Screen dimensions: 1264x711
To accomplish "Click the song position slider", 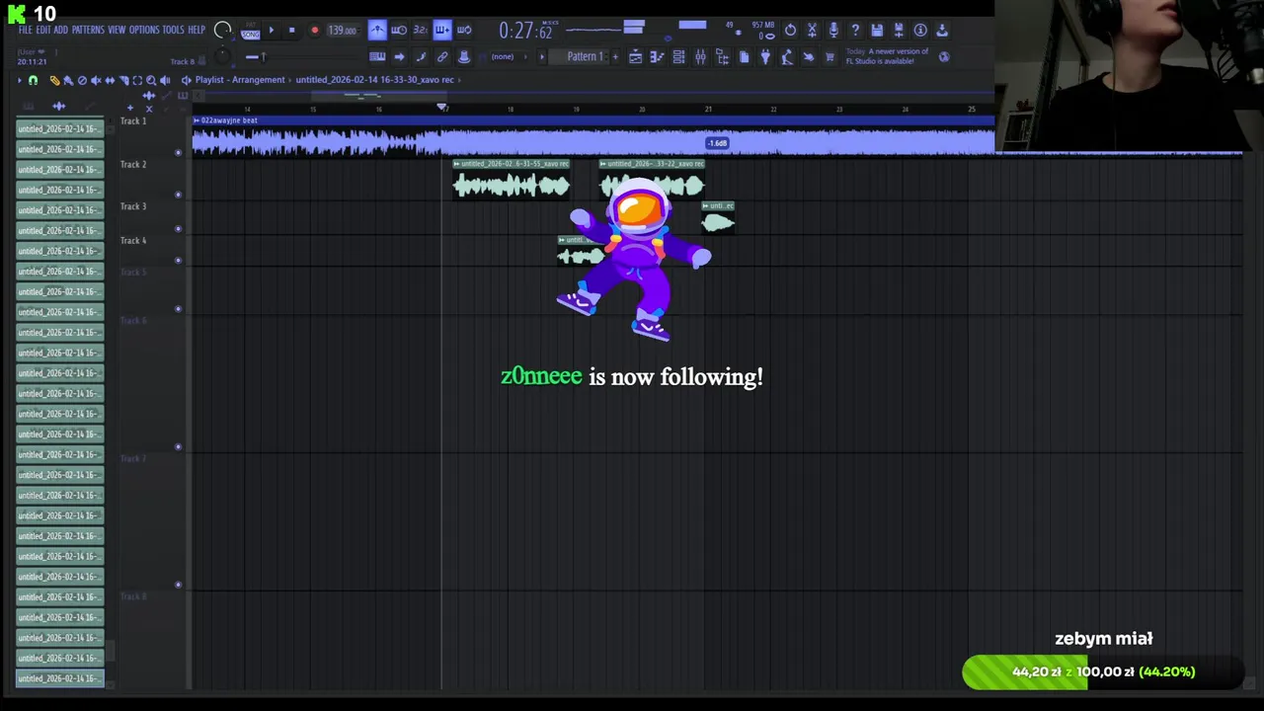I will [263, 57].
